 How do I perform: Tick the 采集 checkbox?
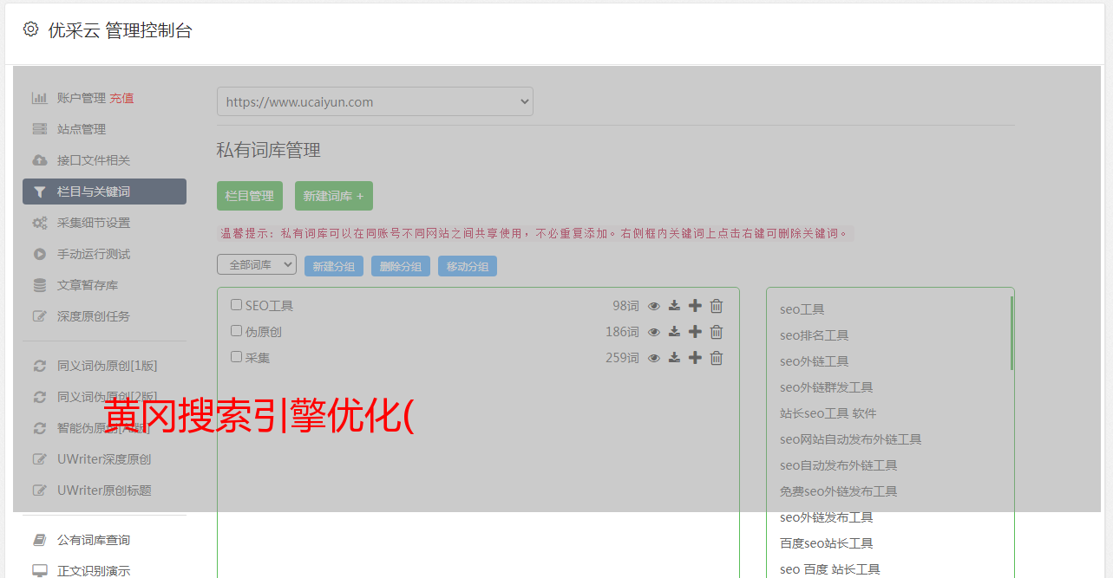tap(236, 357)
